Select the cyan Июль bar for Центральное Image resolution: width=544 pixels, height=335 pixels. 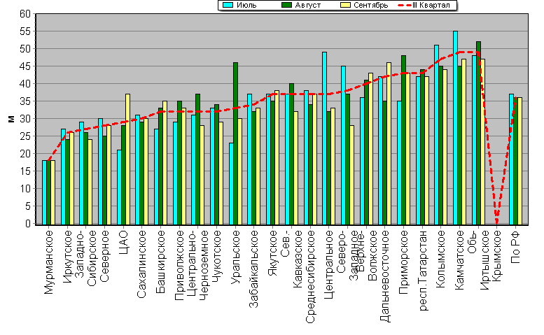tap(324, 138)
